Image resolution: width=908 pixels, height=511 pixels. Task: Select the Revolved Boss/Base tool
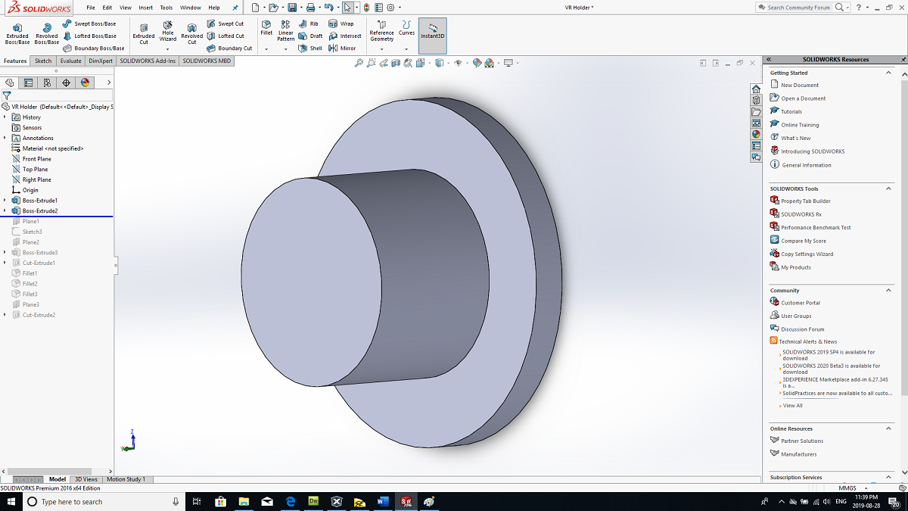47,33
